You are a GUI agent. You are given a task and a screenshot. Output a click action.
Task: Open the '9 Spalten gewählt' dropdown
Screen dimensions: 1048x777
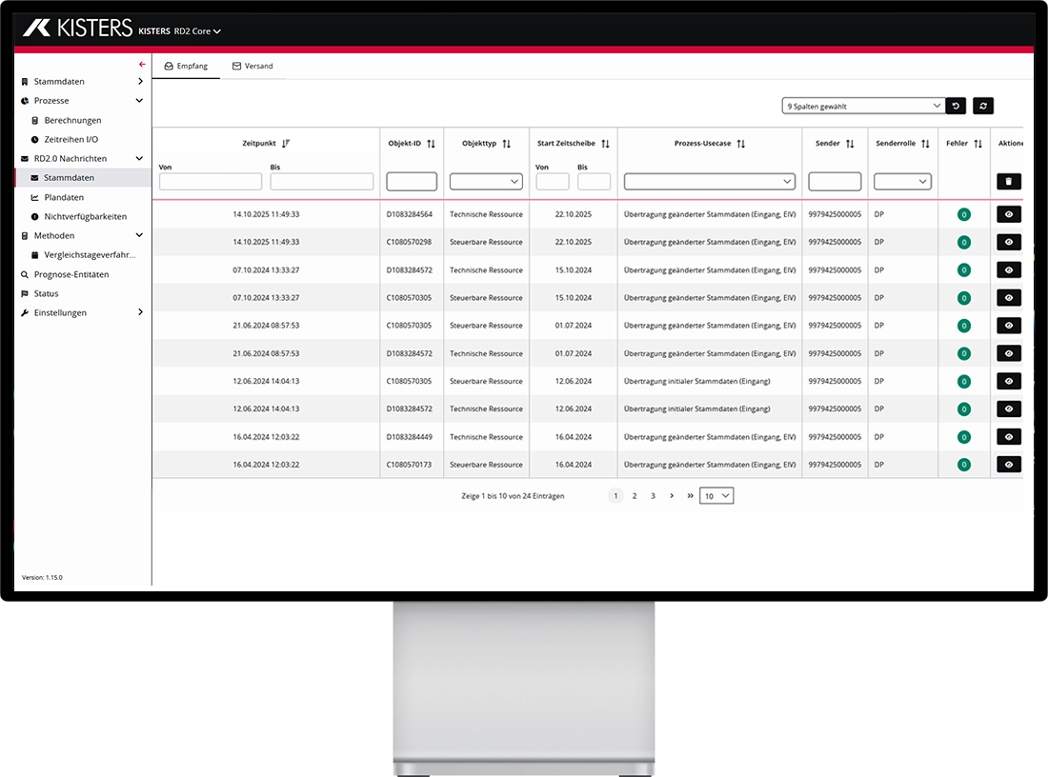[862, 107]
